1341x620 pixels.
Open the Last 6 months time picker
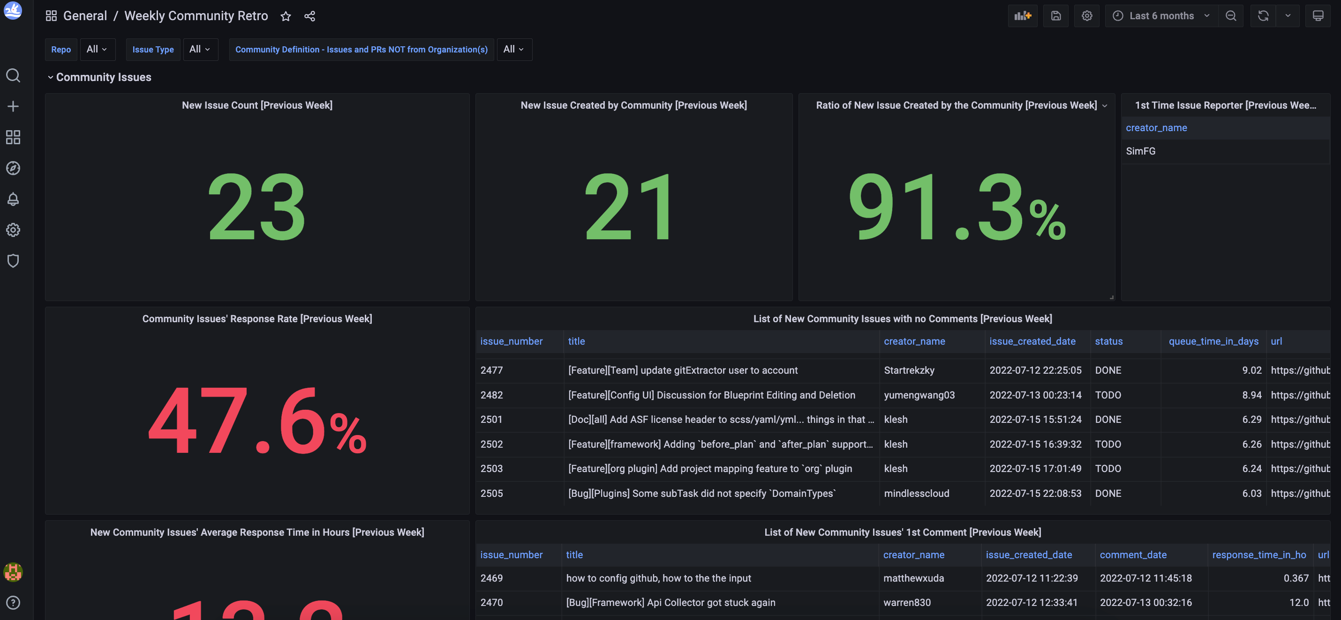[1161, 16]
